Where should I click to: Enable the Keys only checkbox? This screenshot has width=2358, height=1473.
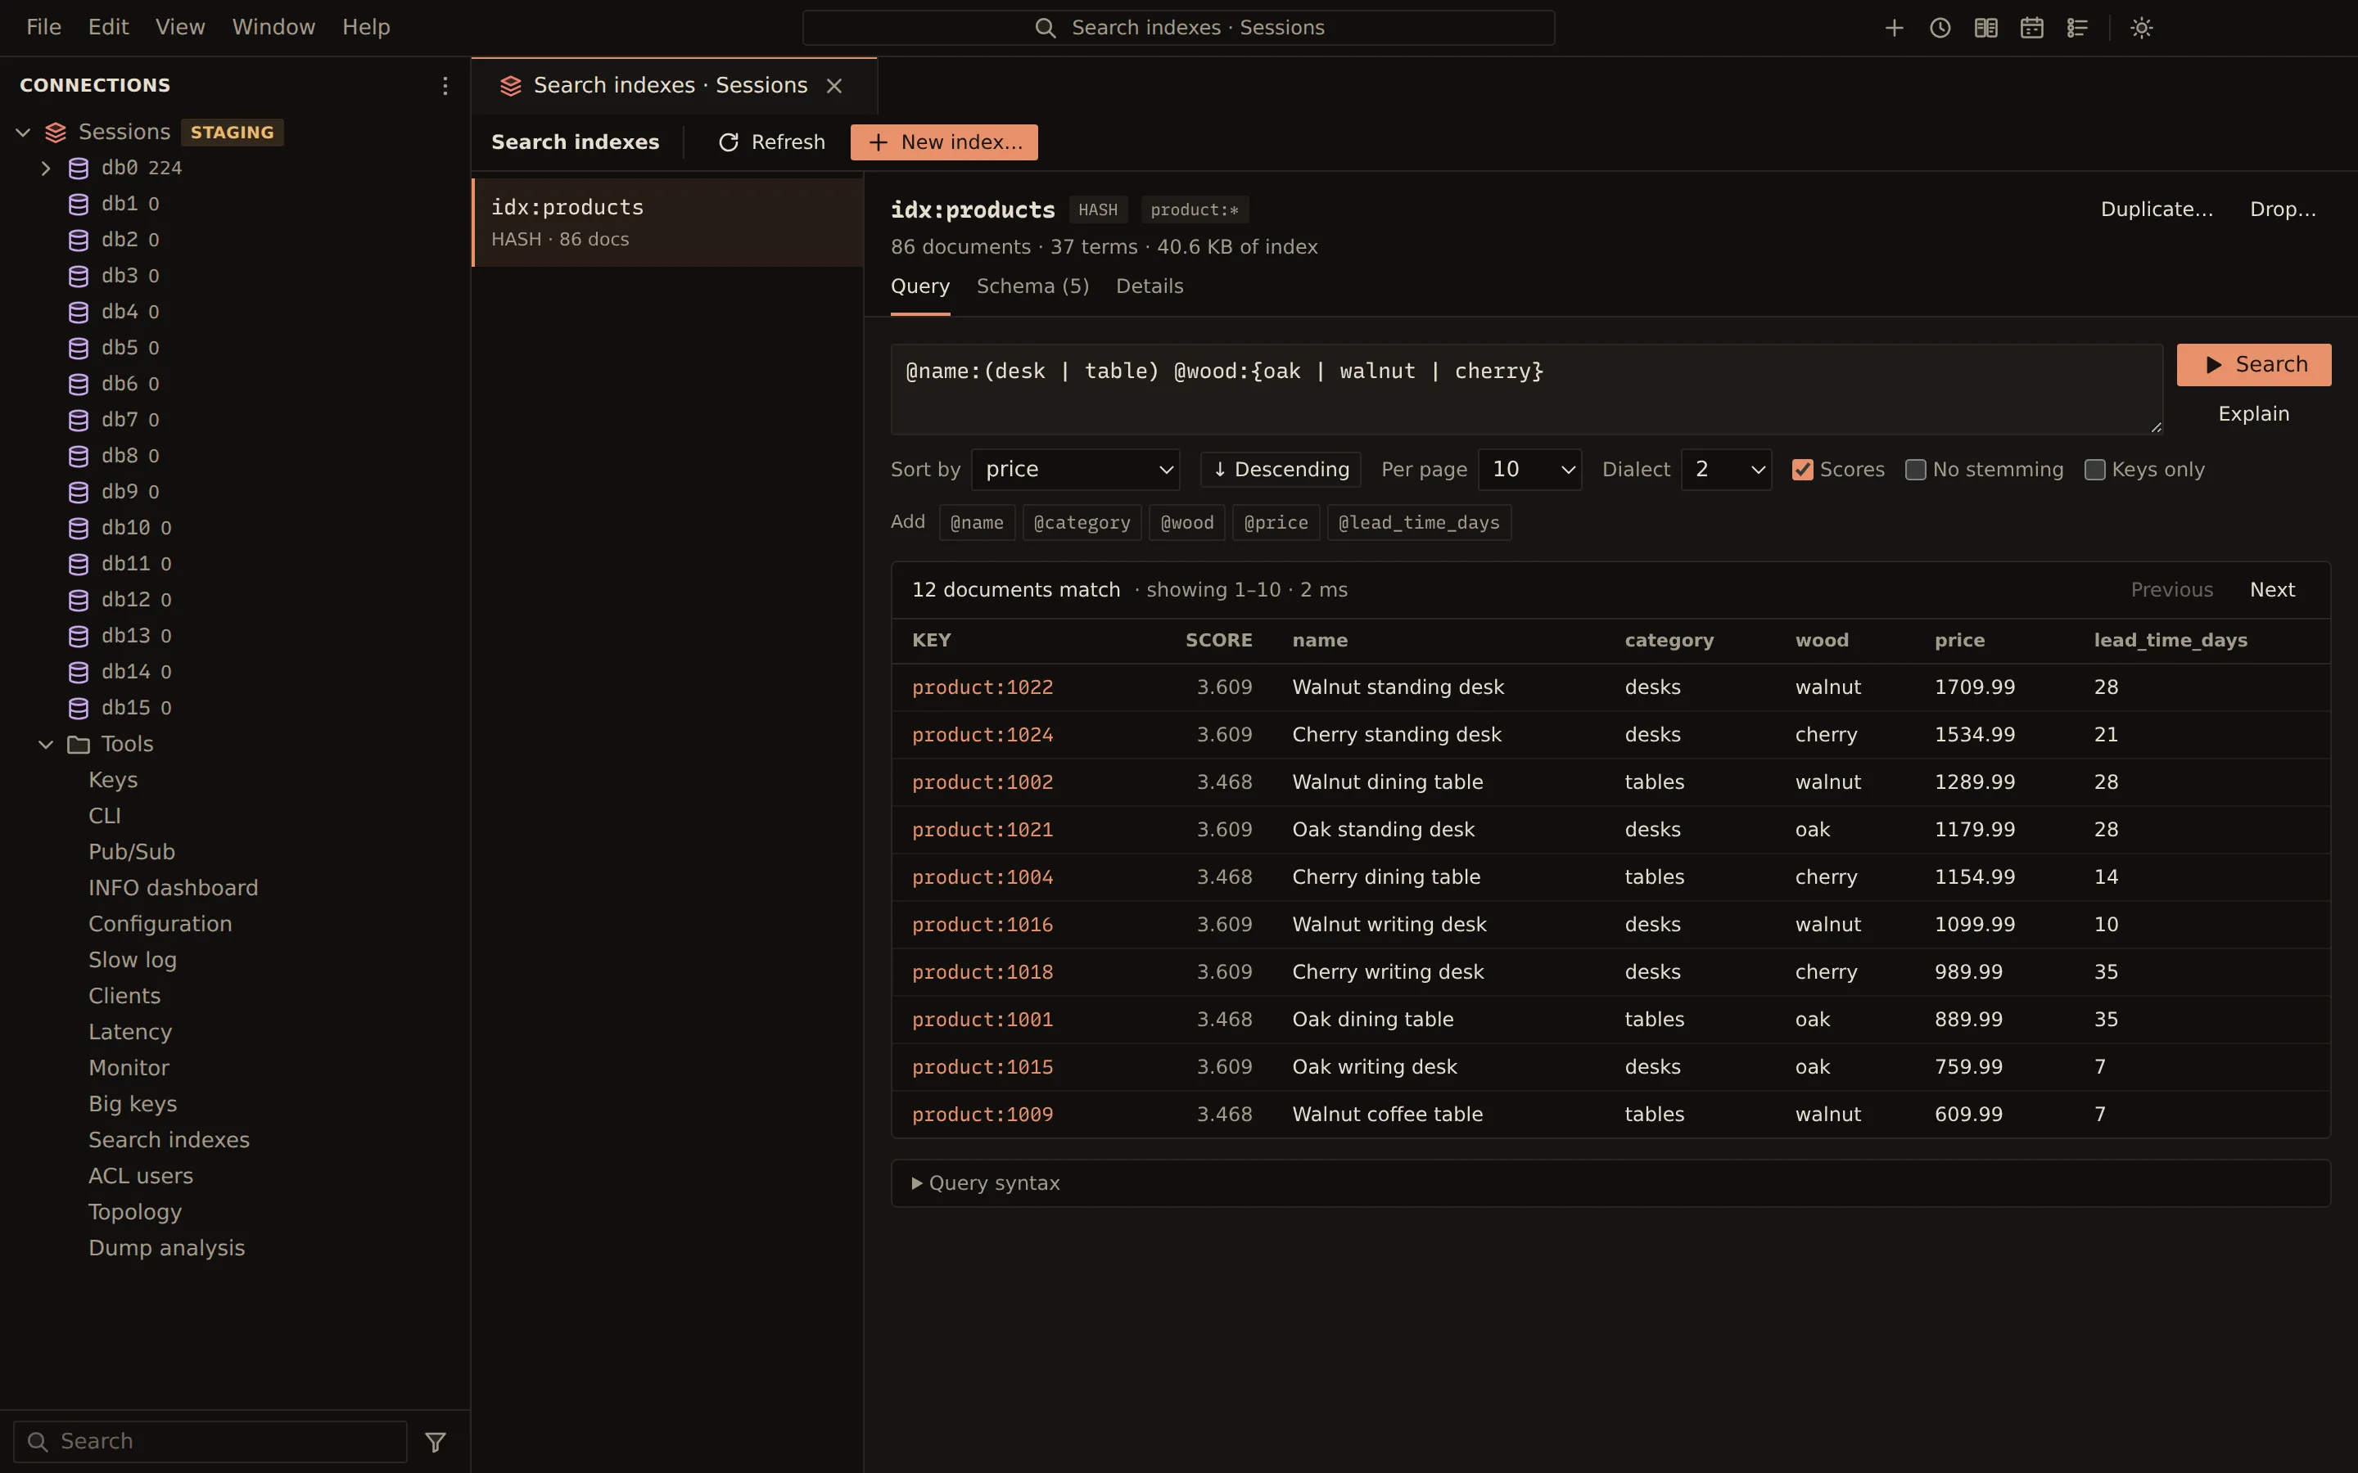click(x=2095, y=470)
